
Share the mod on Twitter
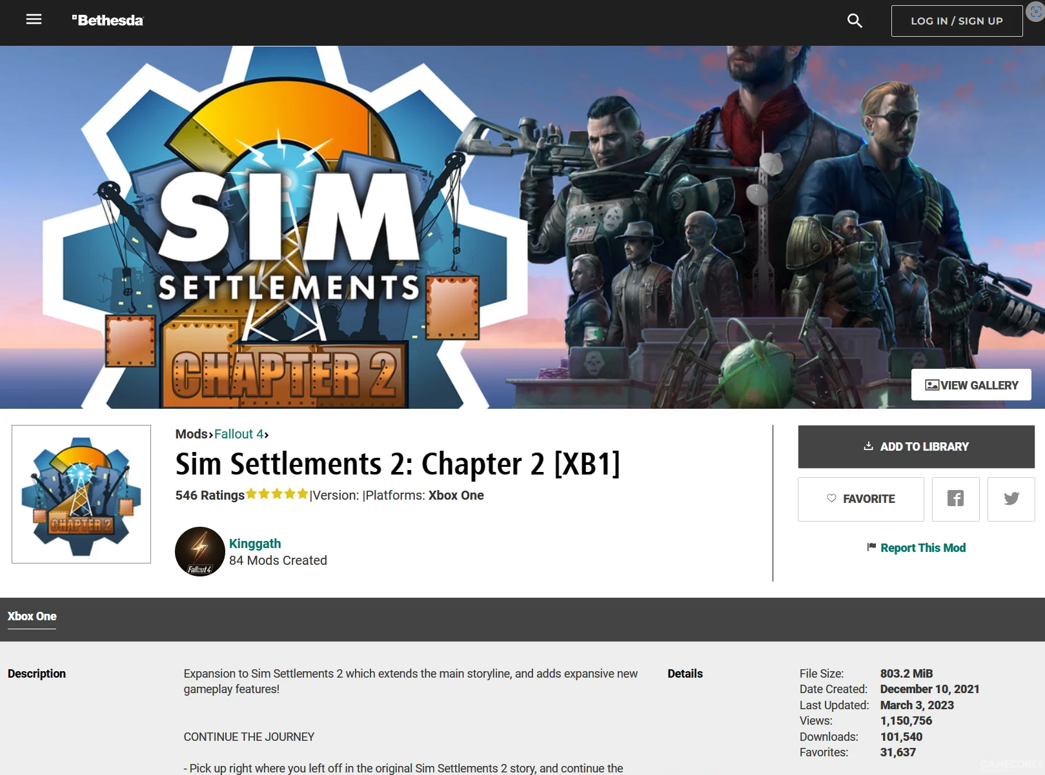coord(1011,499)
